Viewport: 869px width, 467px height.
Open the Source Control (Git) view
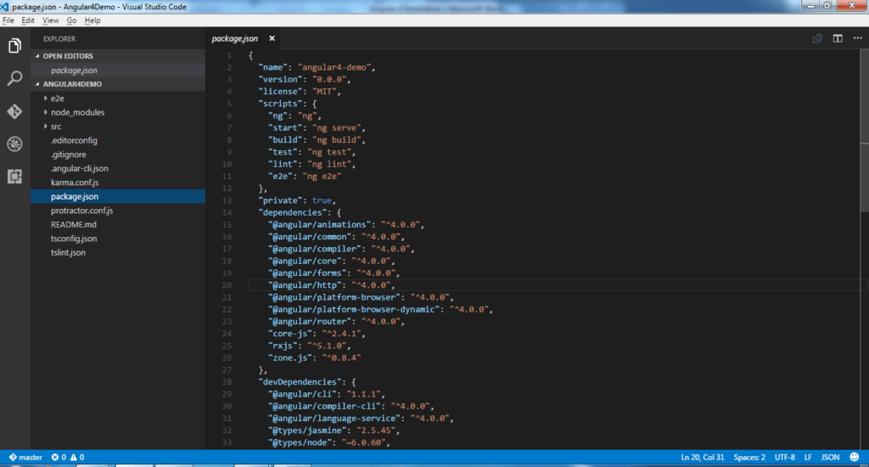coord(14,112)
